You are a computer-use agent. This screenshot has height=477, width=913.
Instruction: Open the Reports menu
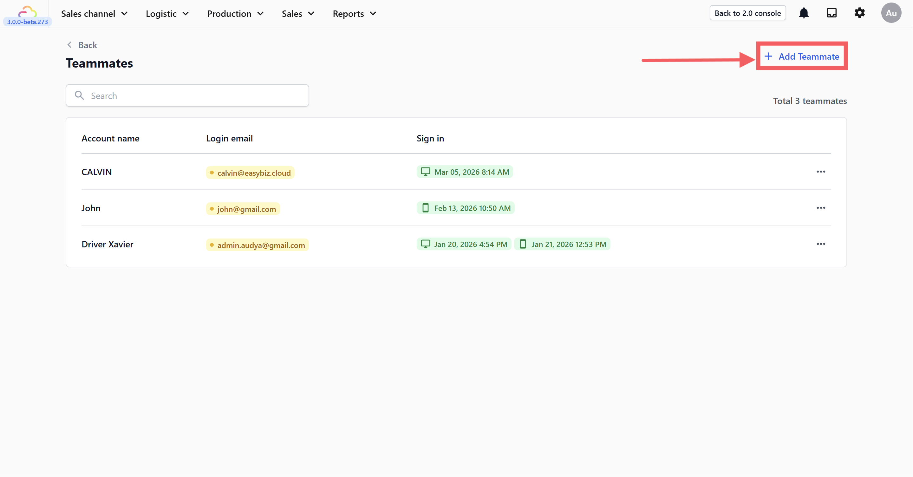tap(355, 14)
